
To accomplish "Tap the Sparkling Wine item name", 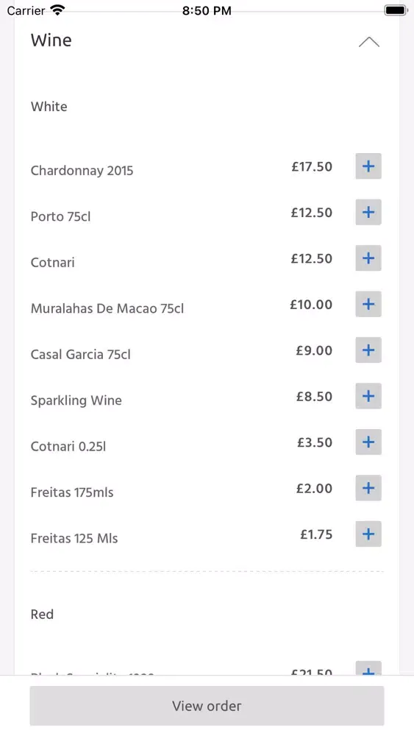I will 76,400.
